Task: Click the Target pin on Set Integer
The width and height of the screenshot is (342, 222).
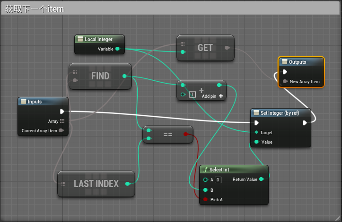Action: point(256,132)
